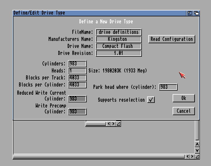Screen dimensions: 211x166
Task: Click the resize gadget in bottom-right window corner
Action: 197,157
